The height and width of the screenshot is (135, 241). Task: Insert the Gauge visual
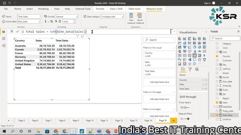coord(199,51)
